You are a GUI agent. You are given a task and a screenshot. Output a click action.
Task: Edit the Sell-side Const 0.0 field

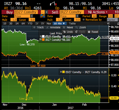(77, 20)
